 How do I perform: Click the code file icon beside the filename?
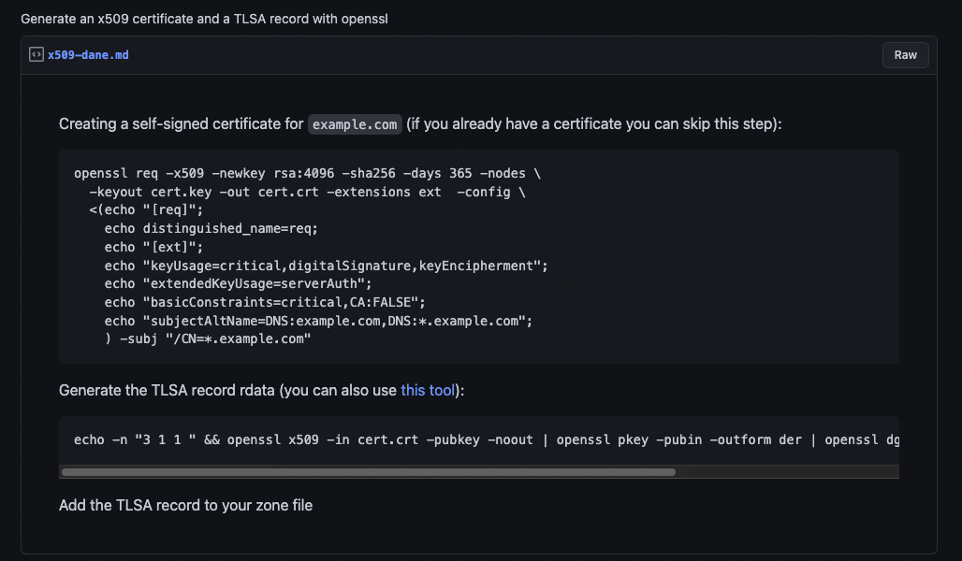36,54
